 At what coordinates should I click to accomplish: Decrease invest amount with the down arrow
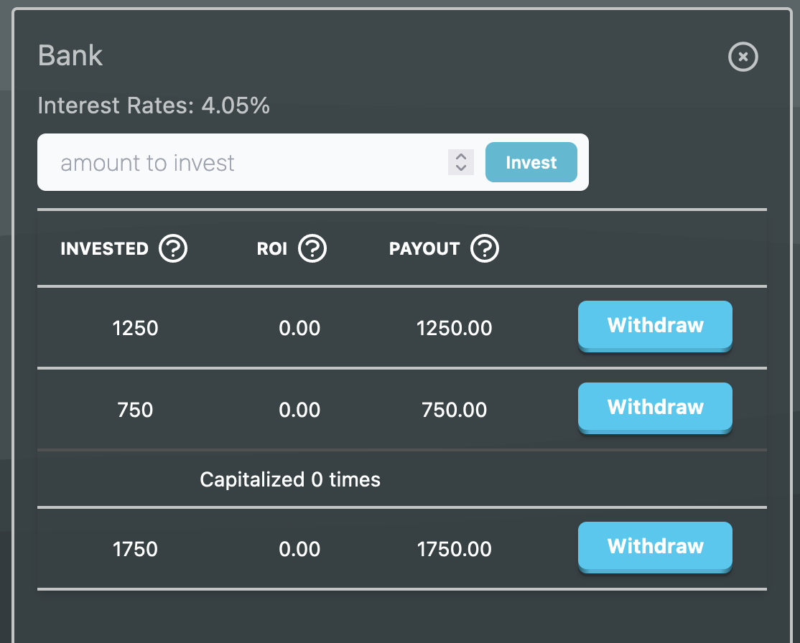coord(461,168)
